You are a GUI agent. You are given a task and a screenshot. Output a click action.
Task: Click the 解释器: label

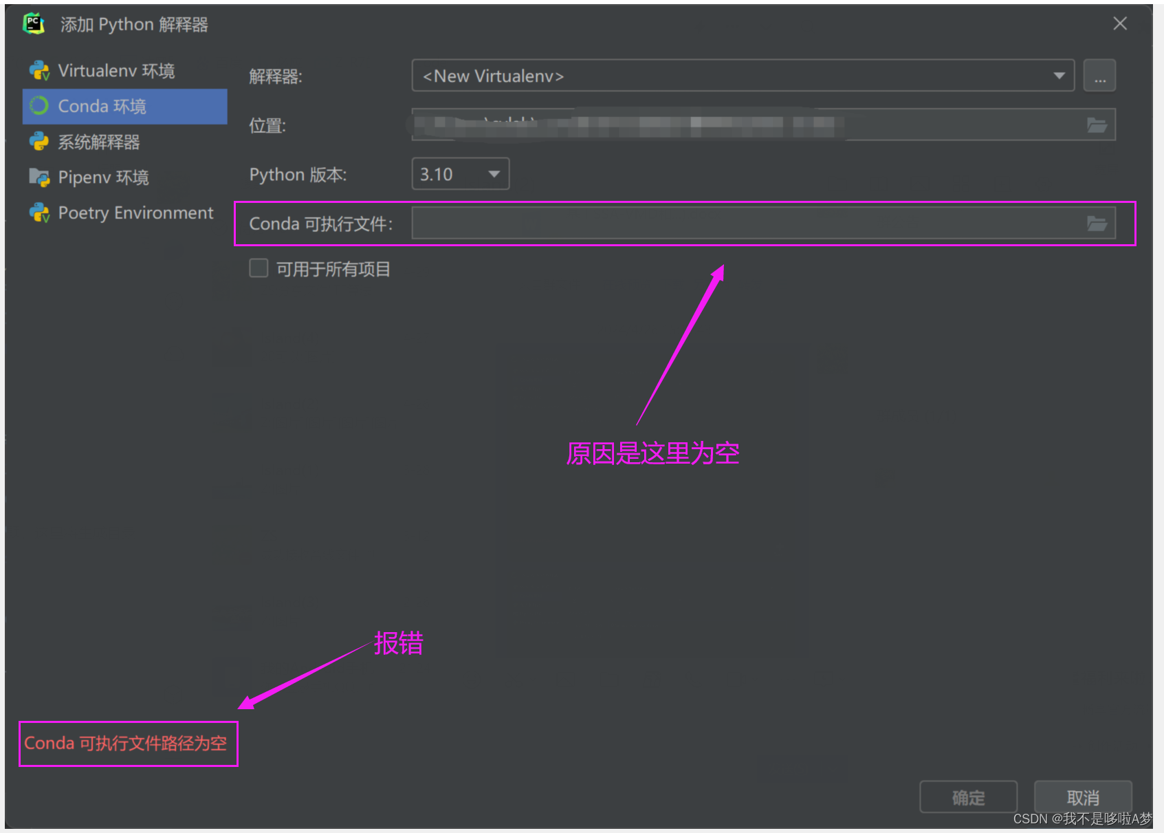pyautogui.click(x=275, y=76)
